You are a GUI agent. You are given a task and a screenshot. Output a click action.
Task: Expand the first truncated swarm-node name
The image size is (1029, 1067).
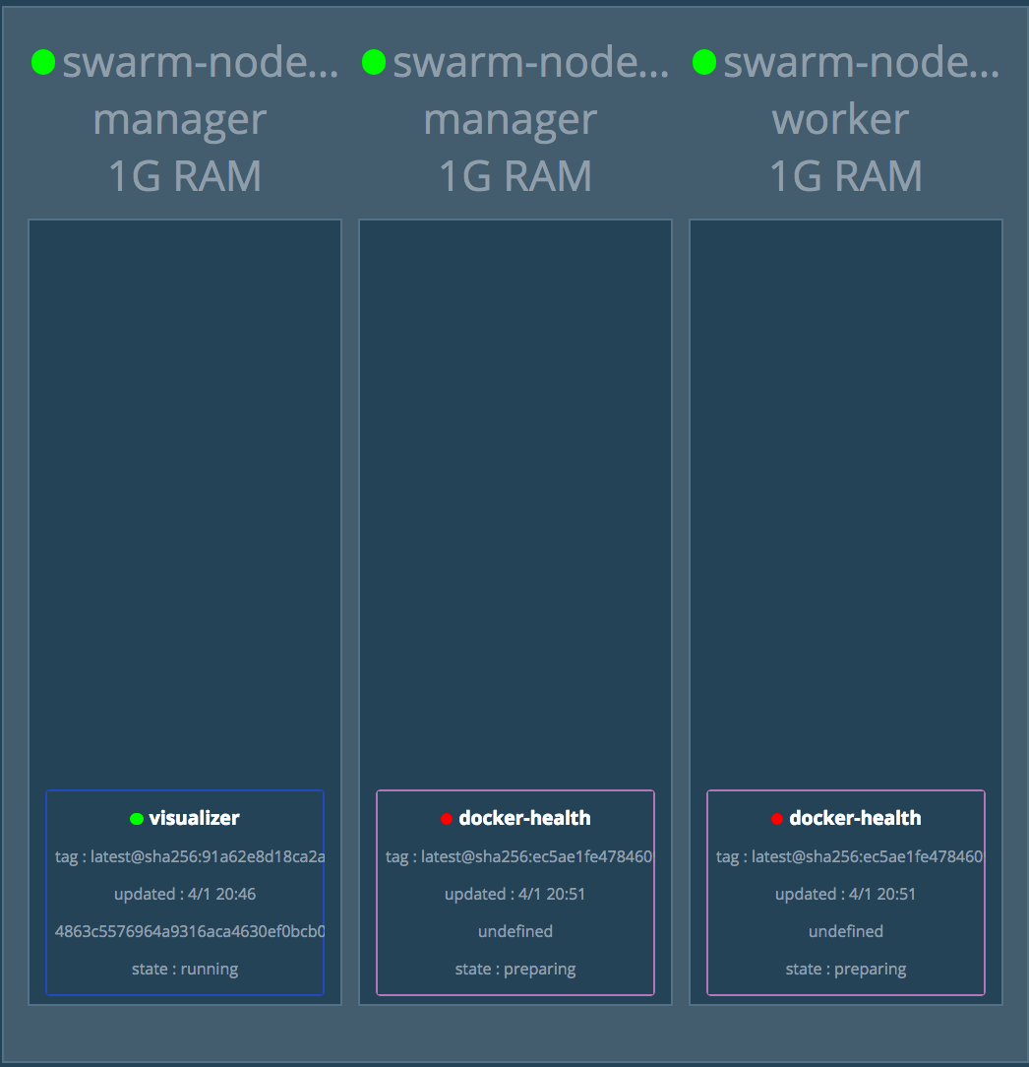pyautogui.click(x=199, y=62)
